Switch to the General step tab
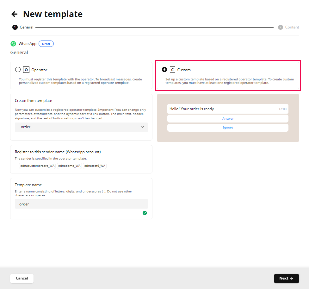This screenshot has height=289, width=309. pyautogui.click(x=27, y=27)
